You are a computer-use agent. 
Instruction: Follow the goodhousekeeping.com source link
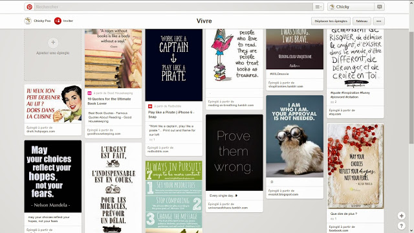pos(104,134)
